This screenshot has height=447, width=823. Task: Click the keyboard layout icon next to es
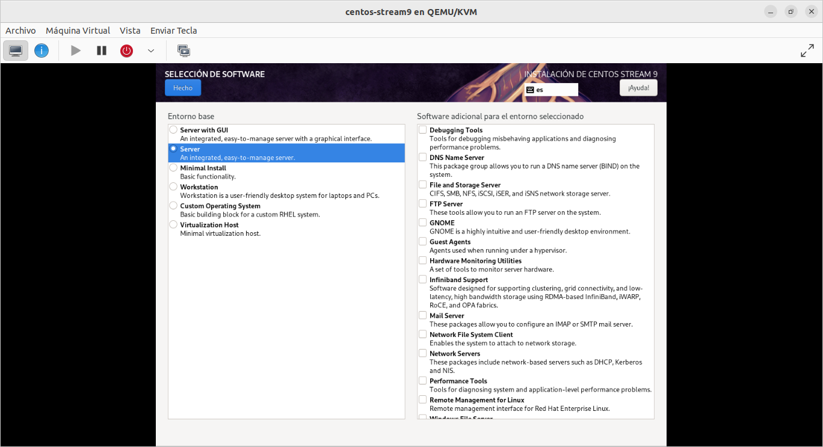click(529, 90)
